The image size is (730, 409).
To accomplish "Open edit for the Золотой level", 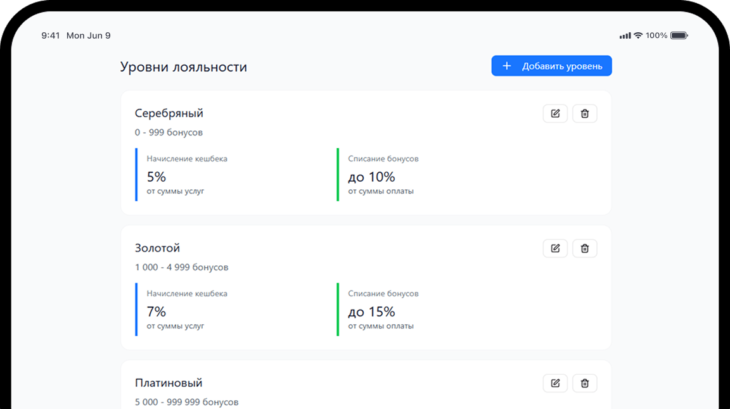I will [555, 248].
